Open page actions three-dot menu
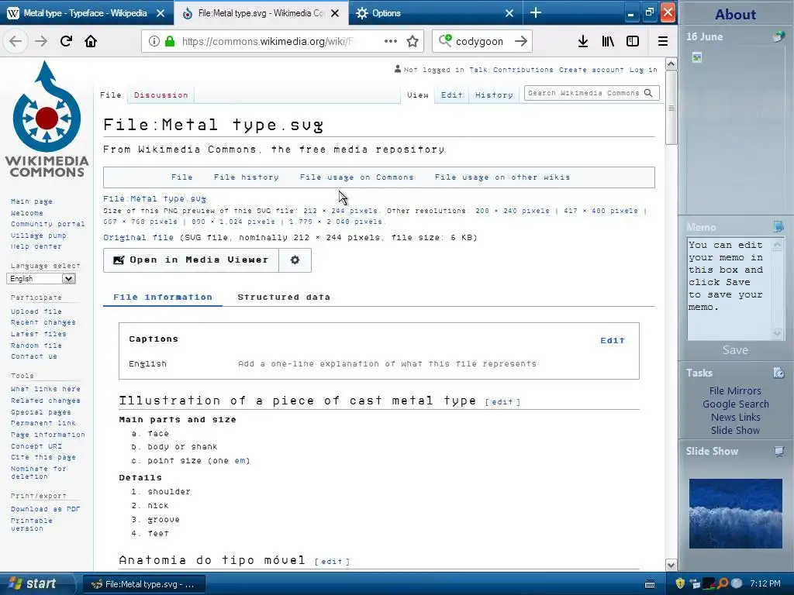Viewport: 794px width, 595px height. (391, 41)
